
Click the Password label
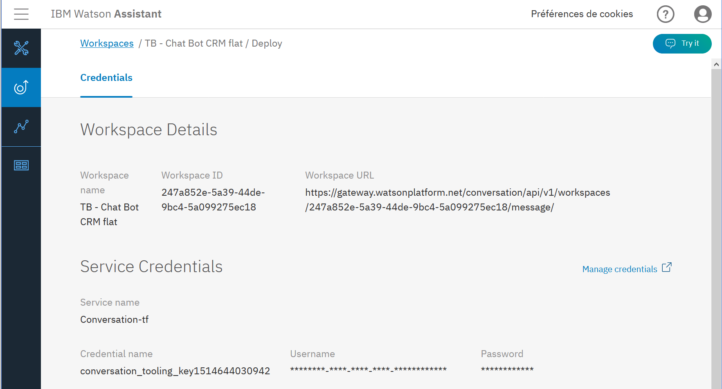click(x=502, y=354)
